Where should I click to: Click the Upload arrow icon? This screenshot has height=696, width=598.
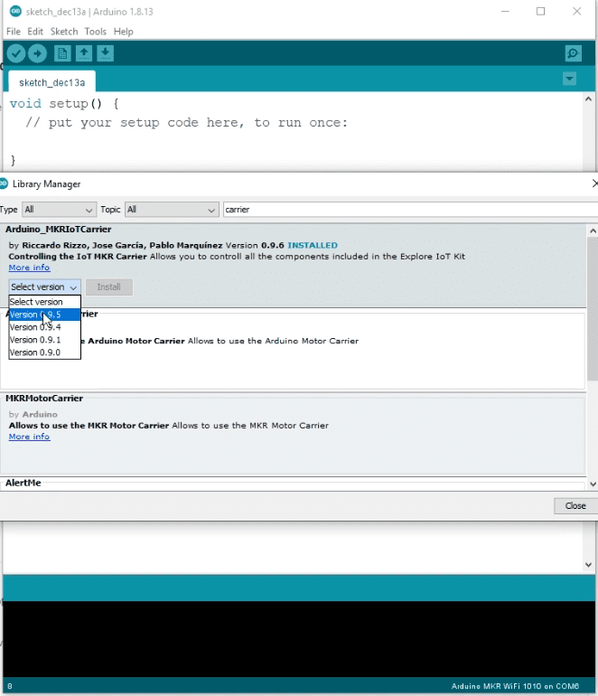(x=37, y=53)
